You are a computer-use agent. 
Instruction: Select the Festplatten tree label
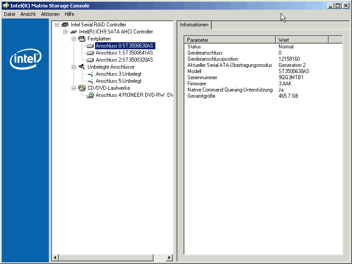pyautogui.click(x=99, y=39)
